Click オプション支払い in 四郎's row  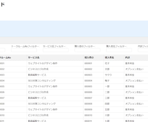[134, 104]
